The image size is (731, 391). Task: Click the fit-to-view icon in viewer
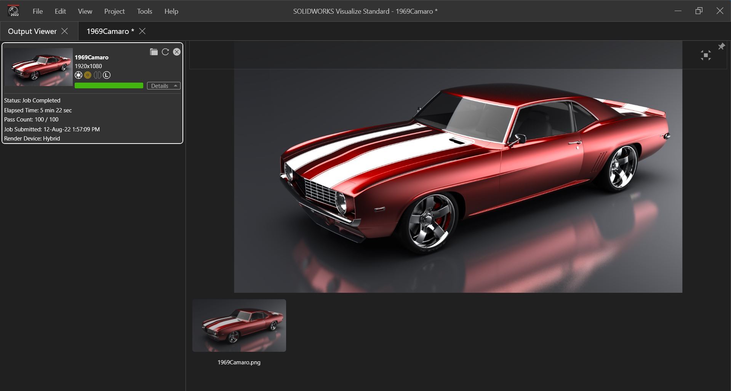(705, 56)
